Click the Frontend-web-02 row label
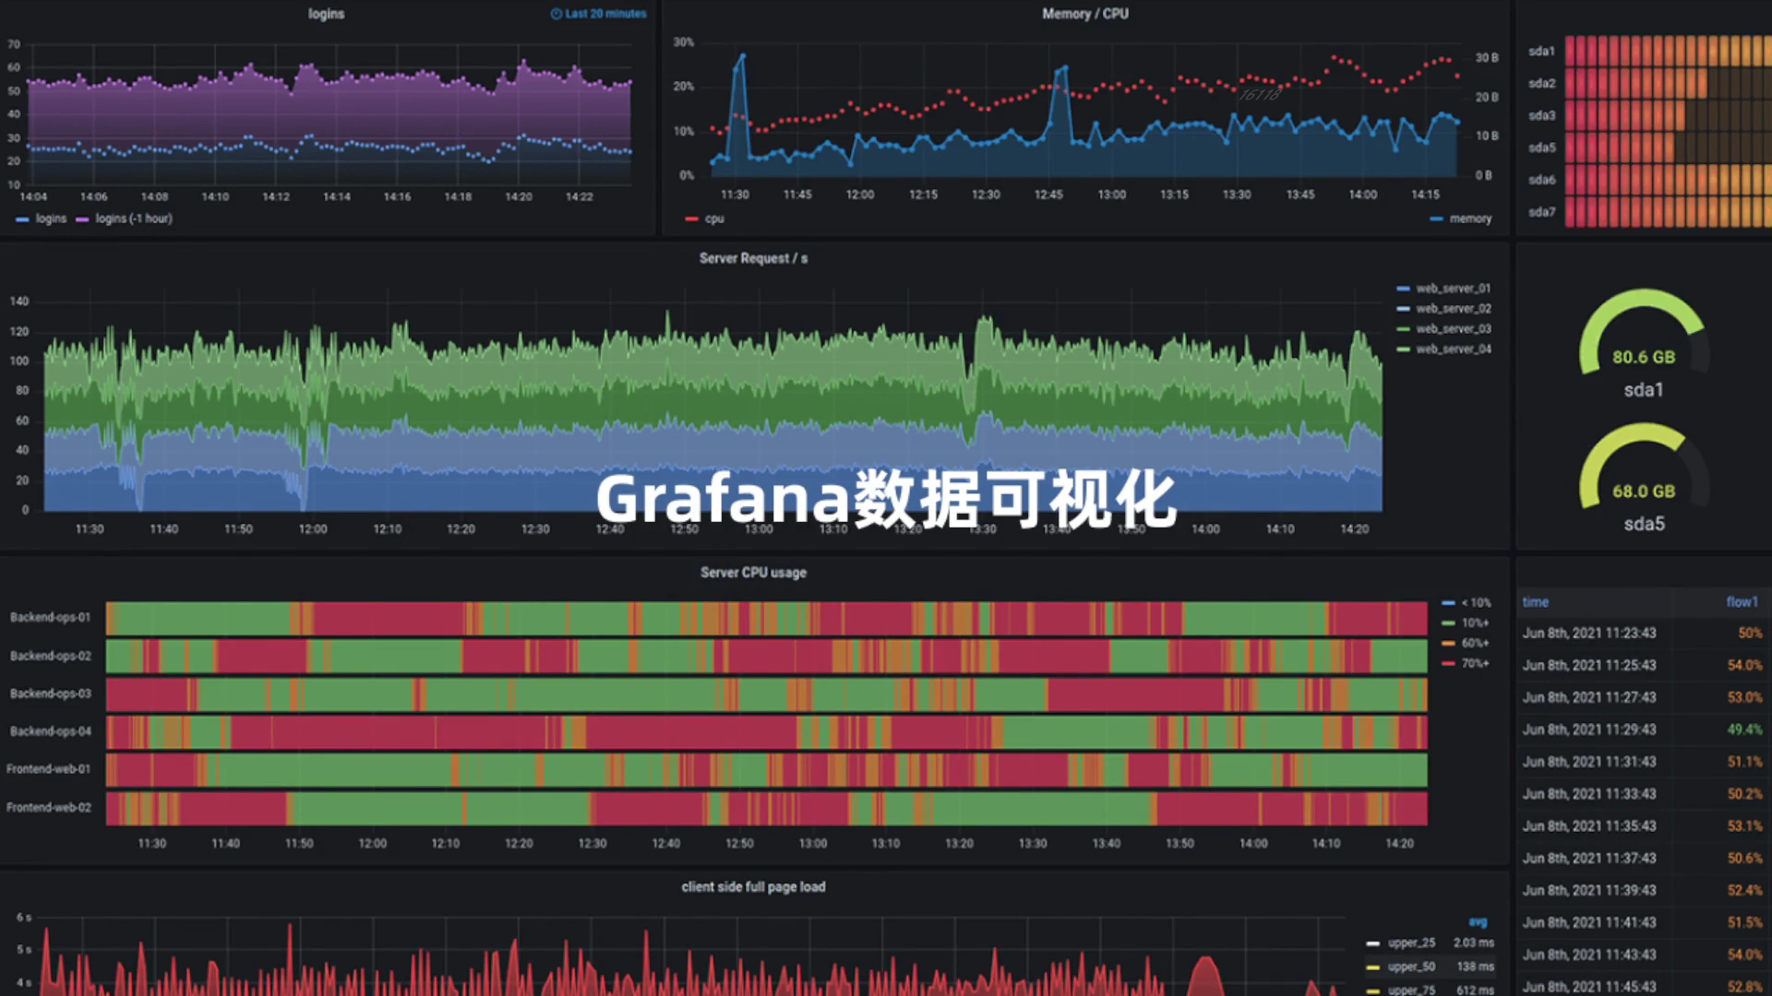Image resolution: width=1772 pixels, height=996 pixels. click(49, 808)
